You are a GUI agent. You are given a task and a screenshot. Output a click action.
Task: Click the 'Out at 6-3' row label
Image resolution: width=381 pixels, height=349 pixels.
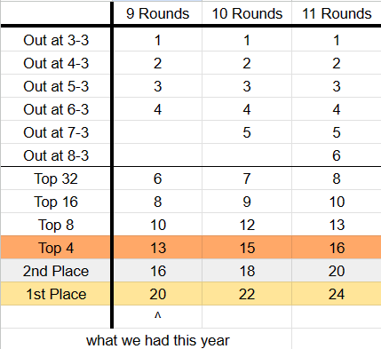click(56, 109)
